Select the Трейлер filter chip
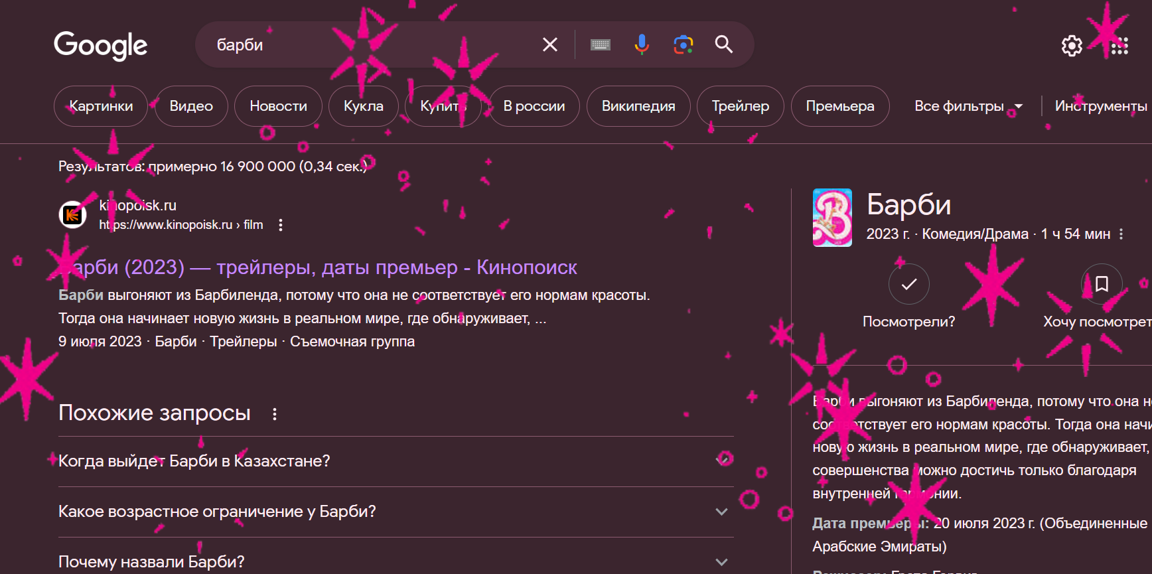1152x574 pixels. (x=741, y=106)
